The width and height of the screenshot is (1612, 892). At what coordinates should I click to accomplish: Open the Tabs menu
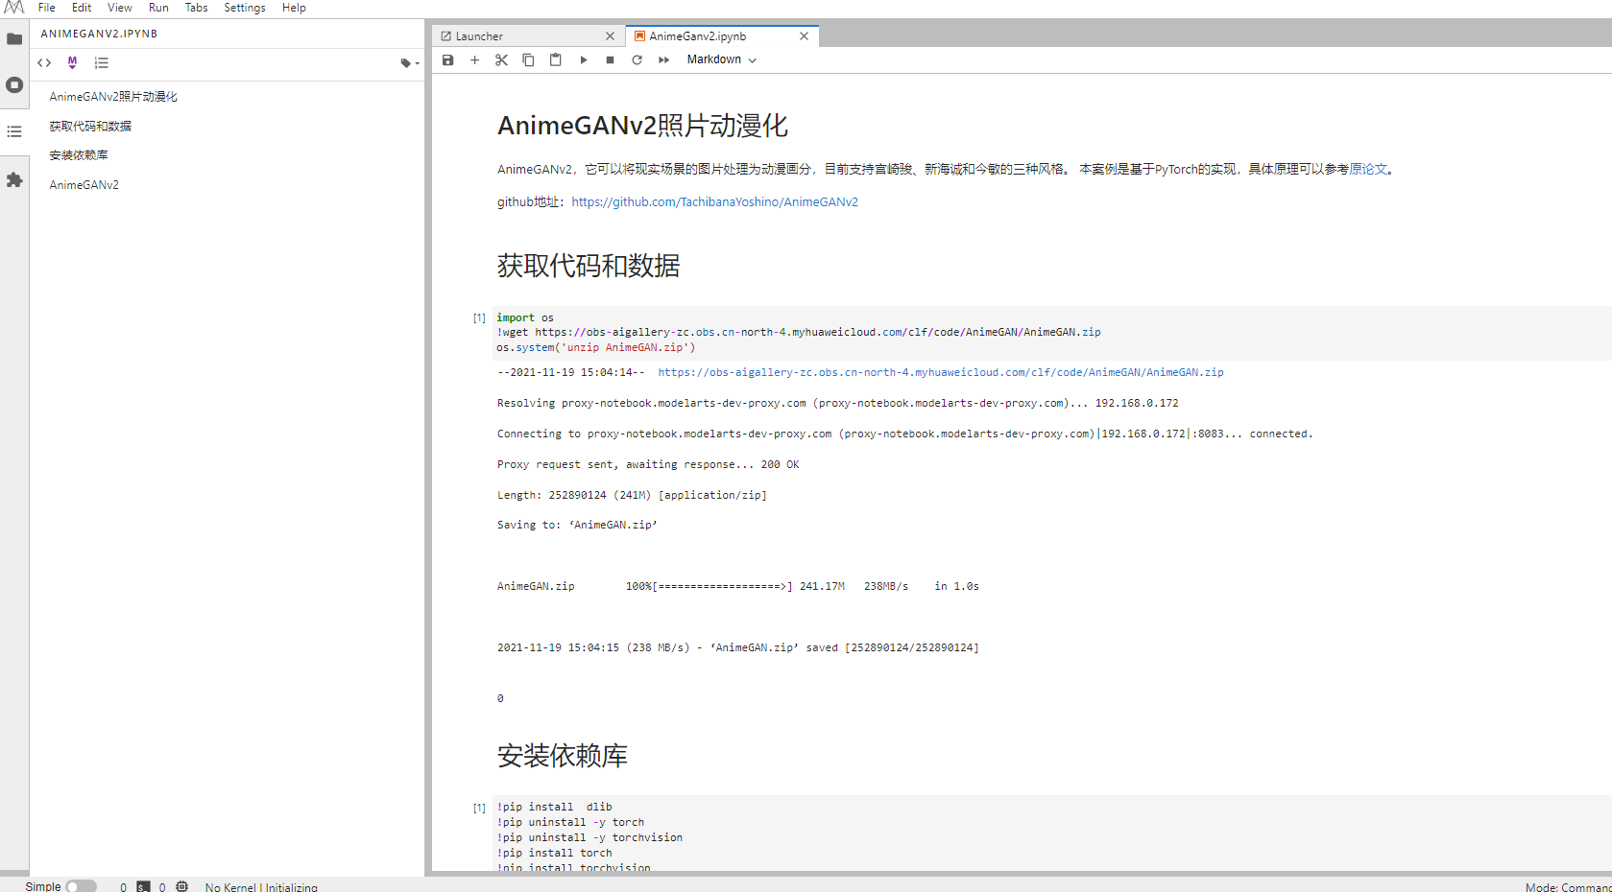(196, 8)
